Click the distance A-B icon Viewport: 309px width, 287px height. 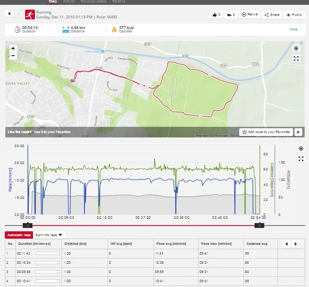click(65, 30)
